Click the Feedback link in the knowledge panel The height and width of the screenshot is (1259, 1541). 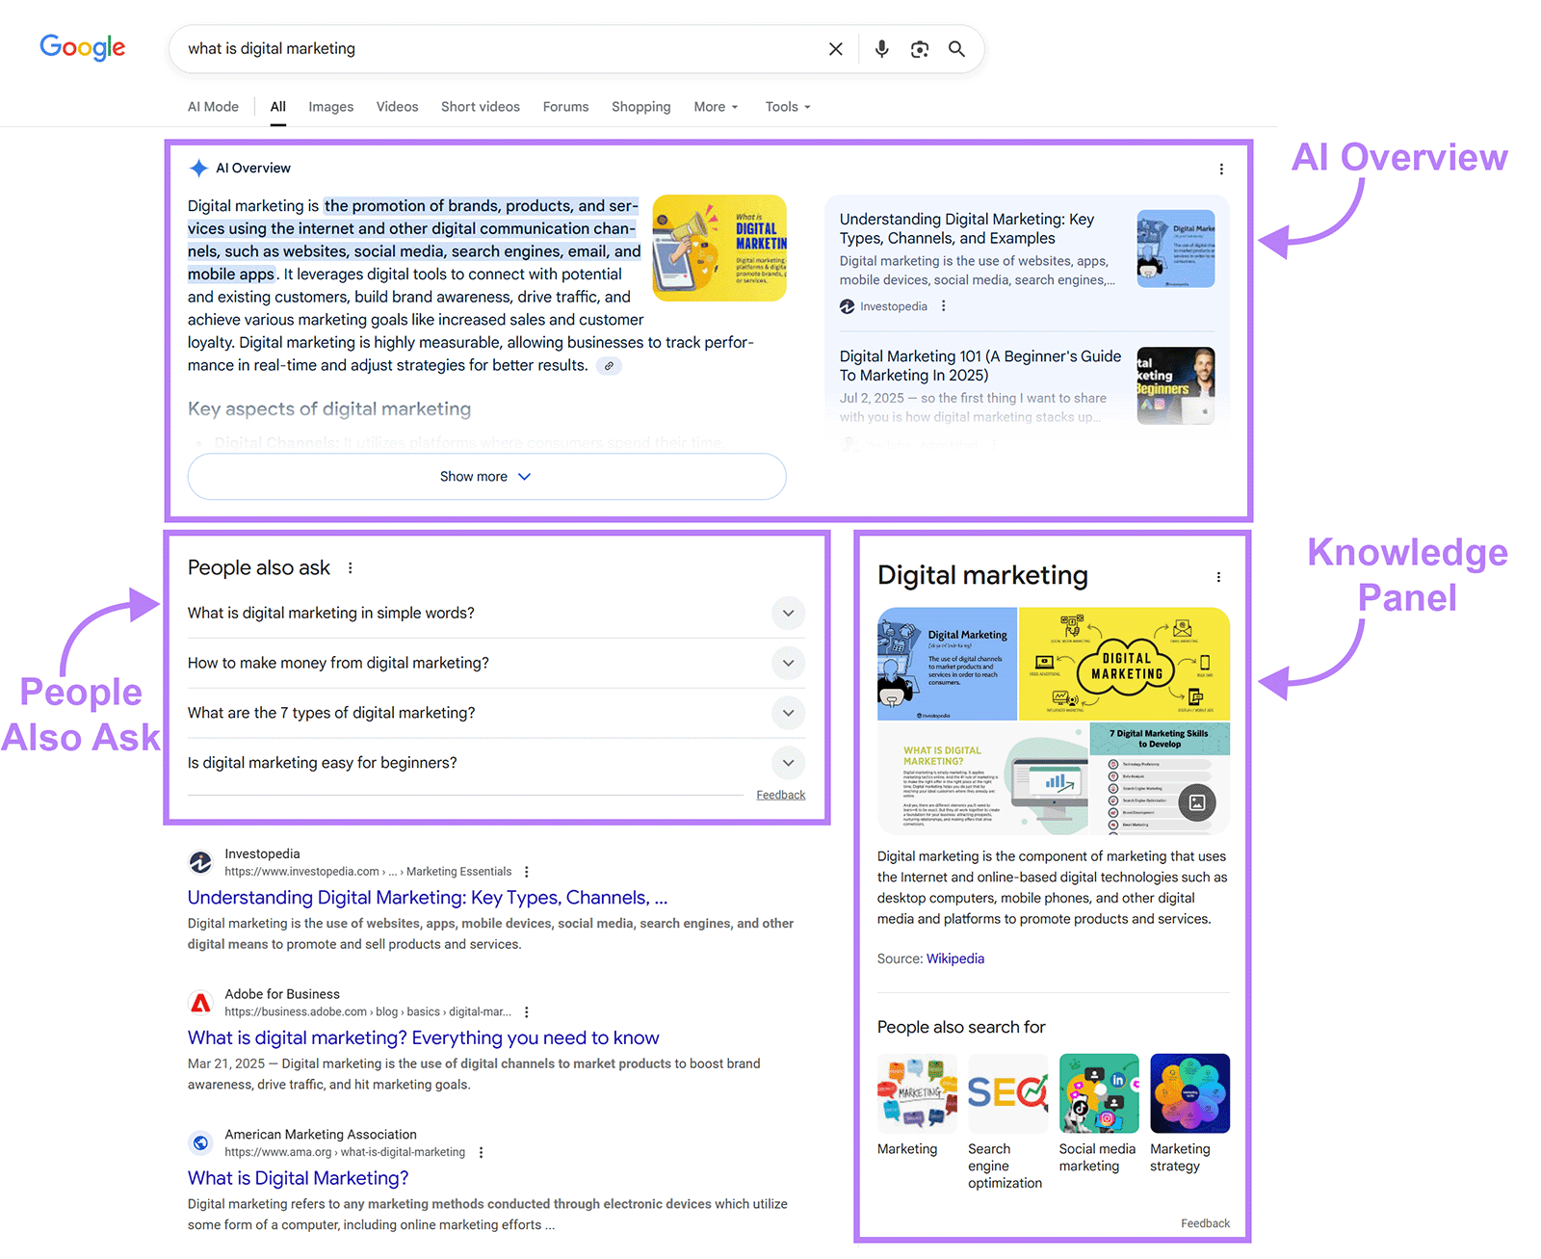point(1205,1222)
